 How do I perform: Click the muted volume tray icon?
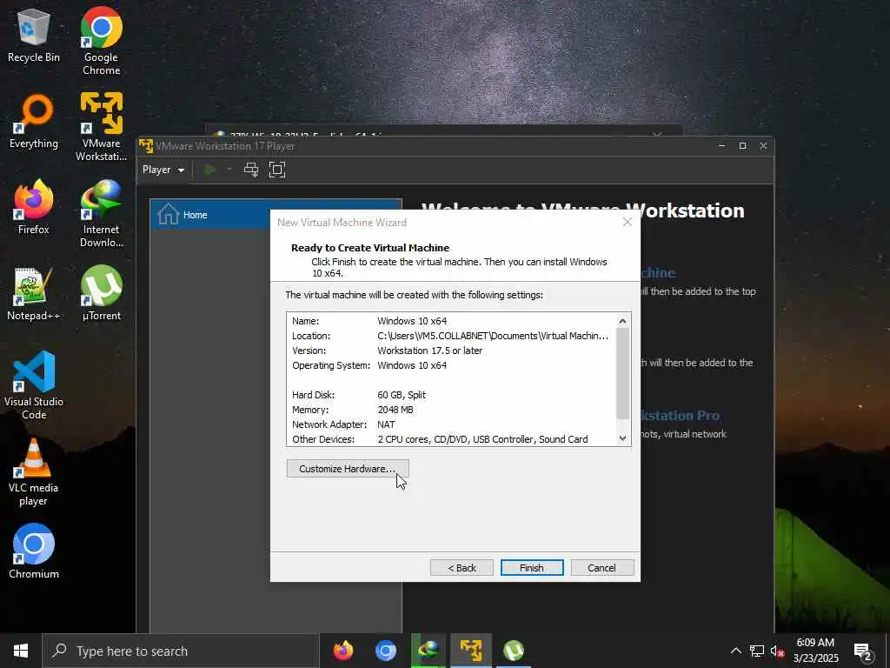pos(777,651)
